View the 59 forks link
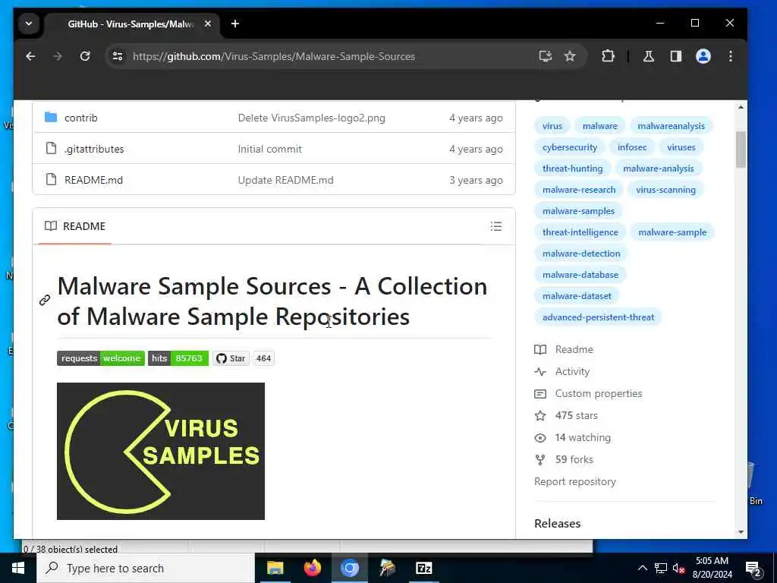777x583 pixels. tap(564, 459)
